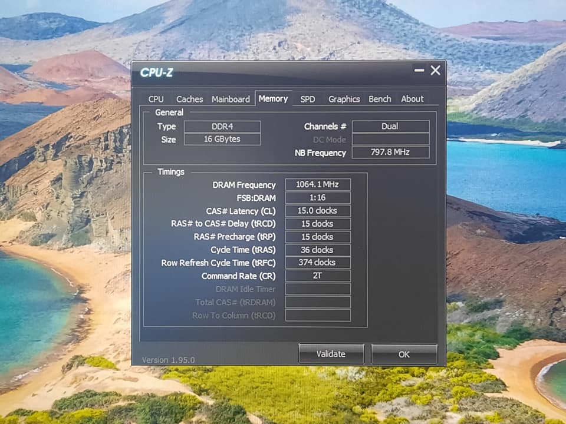Open the Graphics tab
This screenshot has height=424, width=566.
coord(344,99)
